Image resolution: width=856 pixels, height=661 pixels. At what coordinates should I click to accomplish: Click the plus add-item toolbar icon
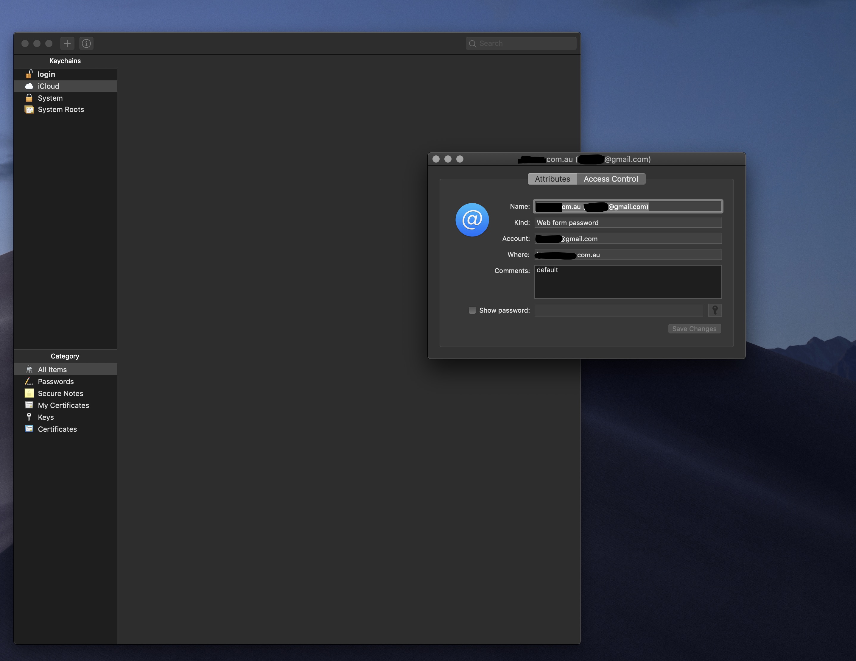(x=67, y=43)
